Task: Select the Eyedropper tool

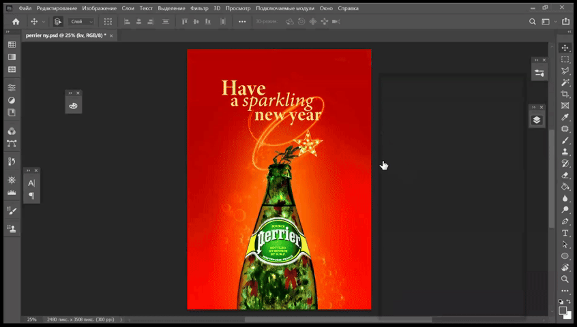Action: click(565, 117)
